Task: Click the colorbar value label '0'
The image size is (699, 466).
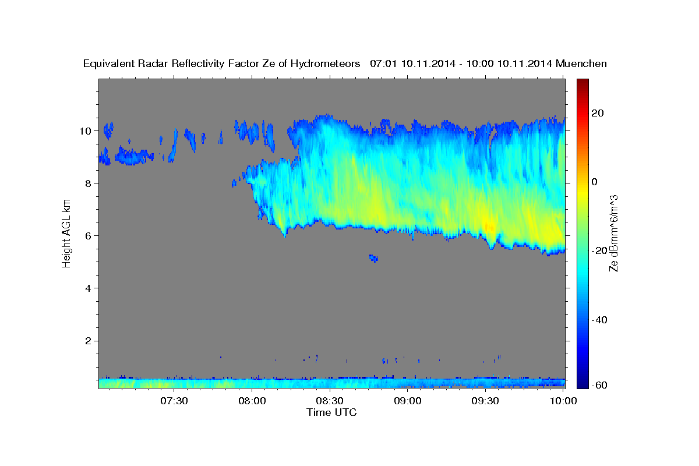Action: pyautogui.click(x=595, y=182)
